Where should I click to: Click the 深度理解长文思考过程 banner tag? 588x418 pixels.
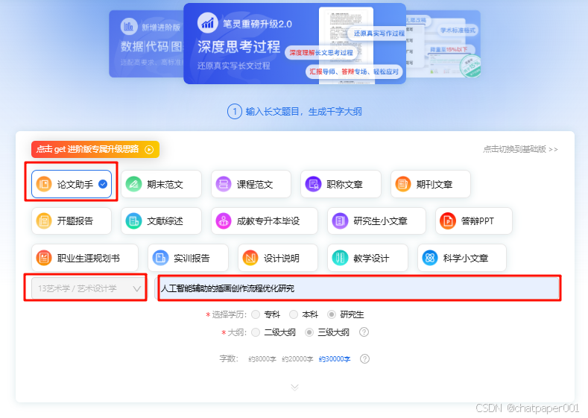[x=321, y=53]
